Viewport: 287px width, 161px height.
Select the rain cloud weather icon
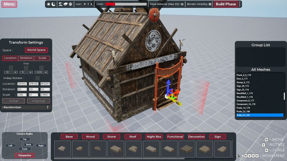click(65, 4)
